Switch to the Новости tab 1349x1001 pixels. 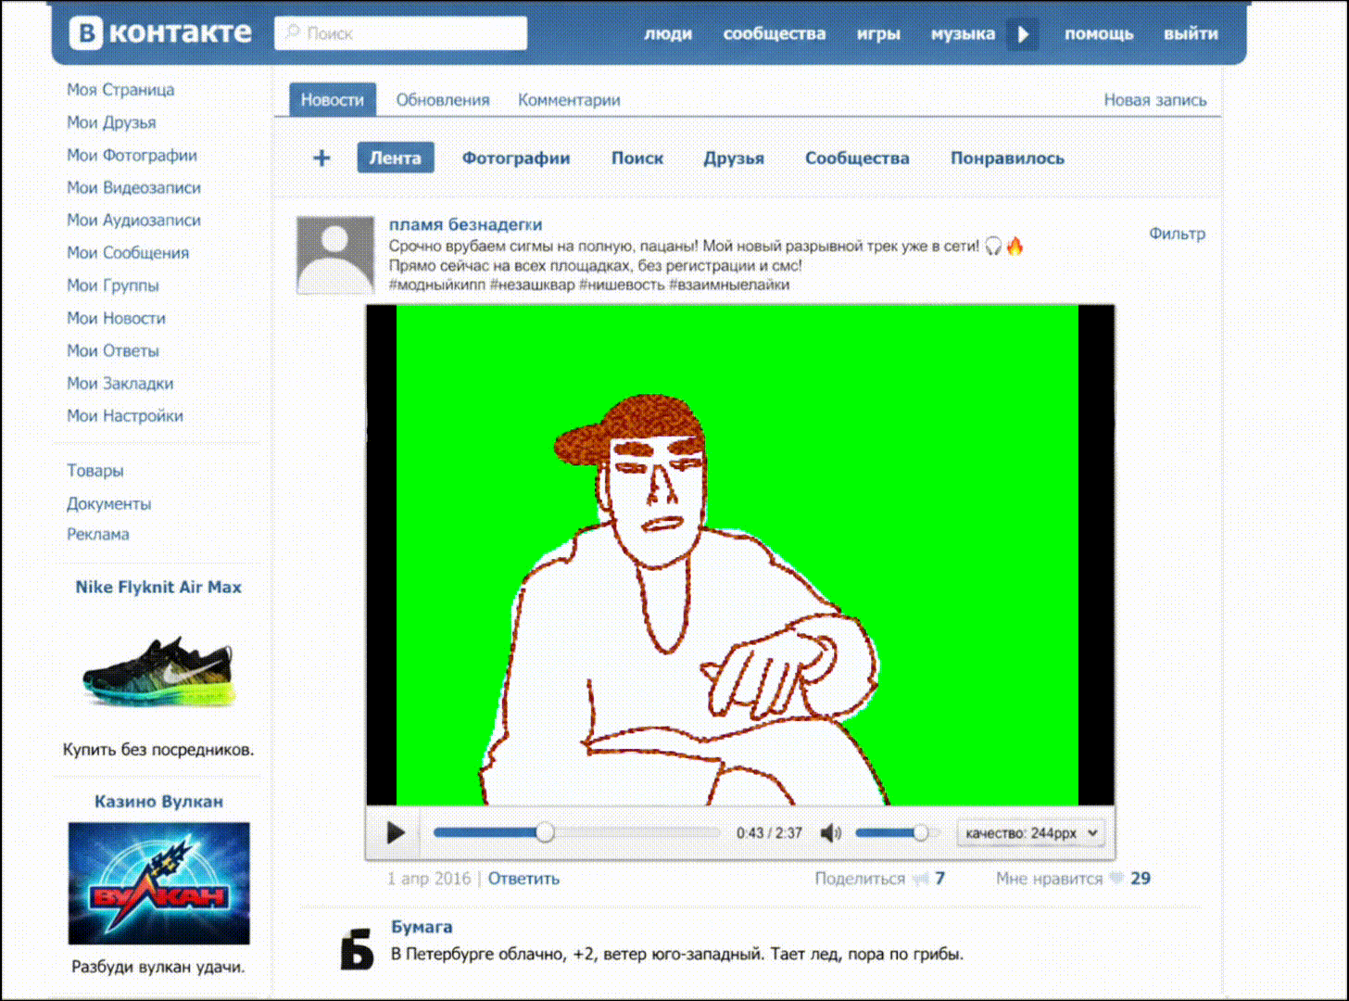pos(333,100)
